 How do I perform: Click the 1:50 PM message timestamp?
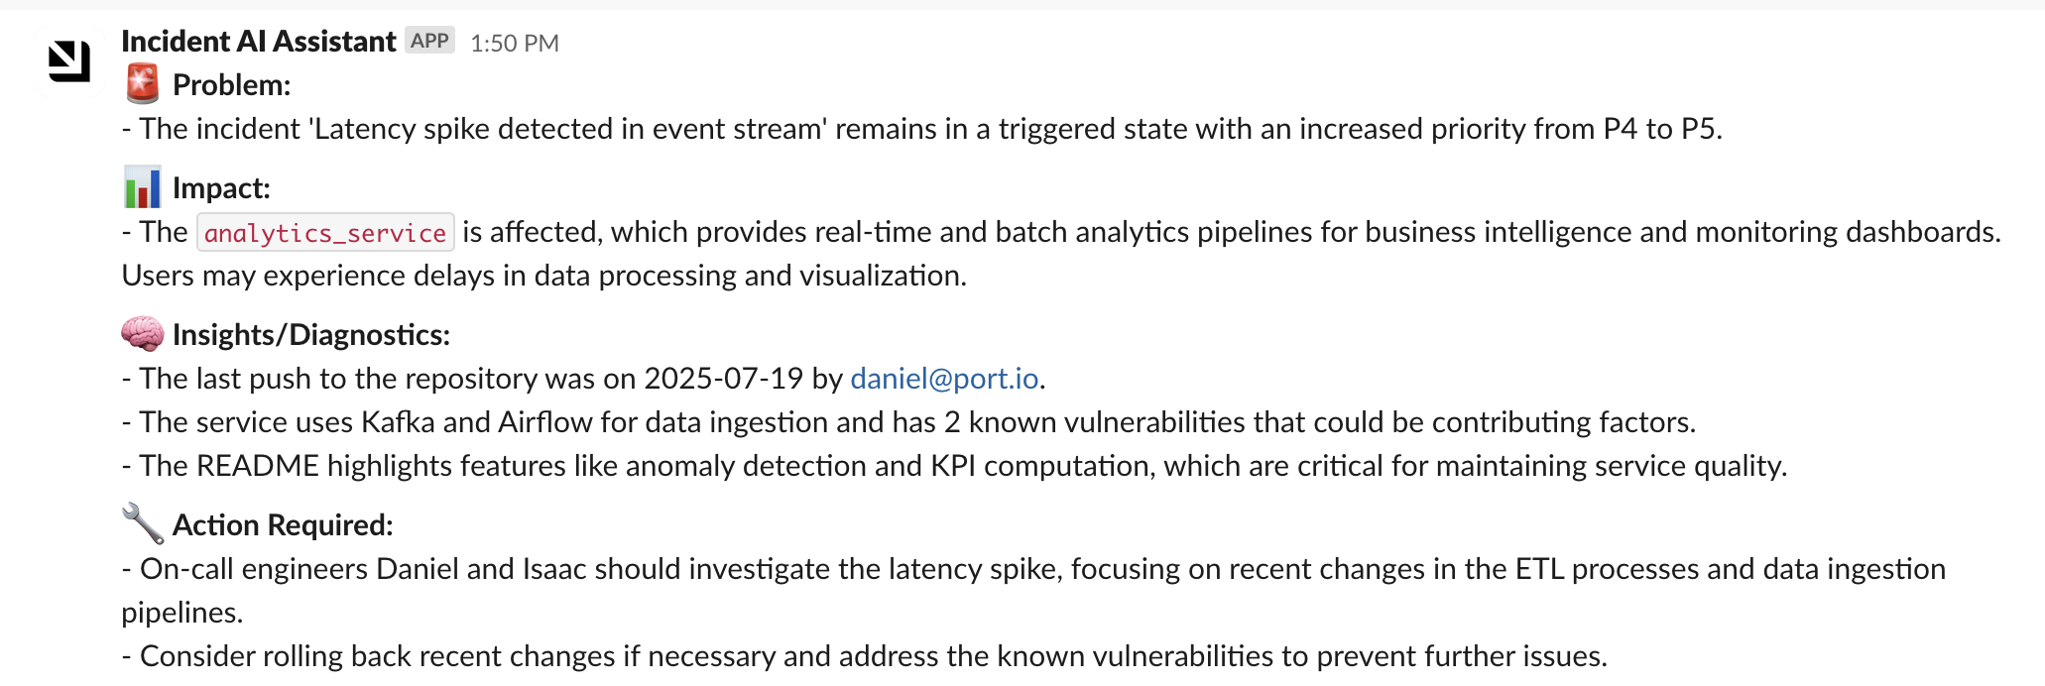pyautogui.click(x=515, y=43)
